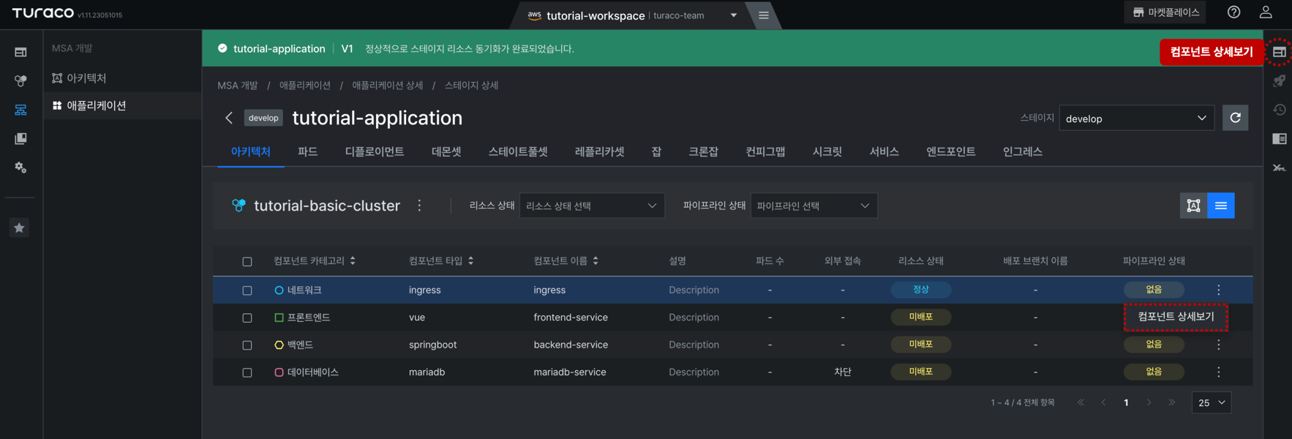
Task: Open the settings gears icon in left sidebar
Action: [20, 168]
